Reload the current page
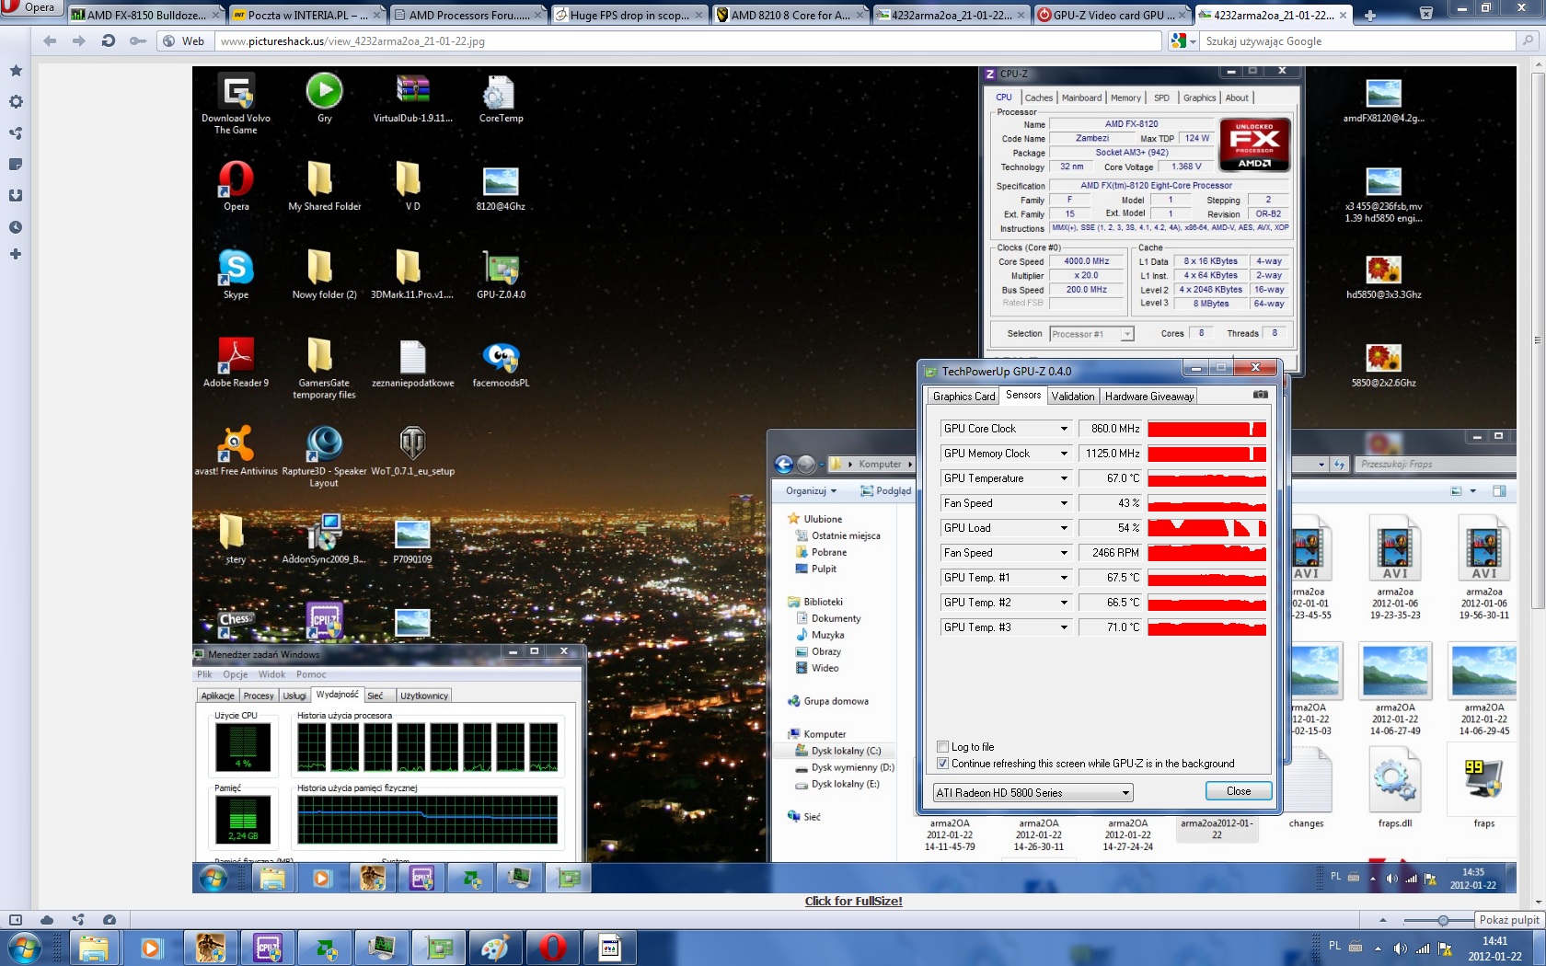 pos(109,40)
